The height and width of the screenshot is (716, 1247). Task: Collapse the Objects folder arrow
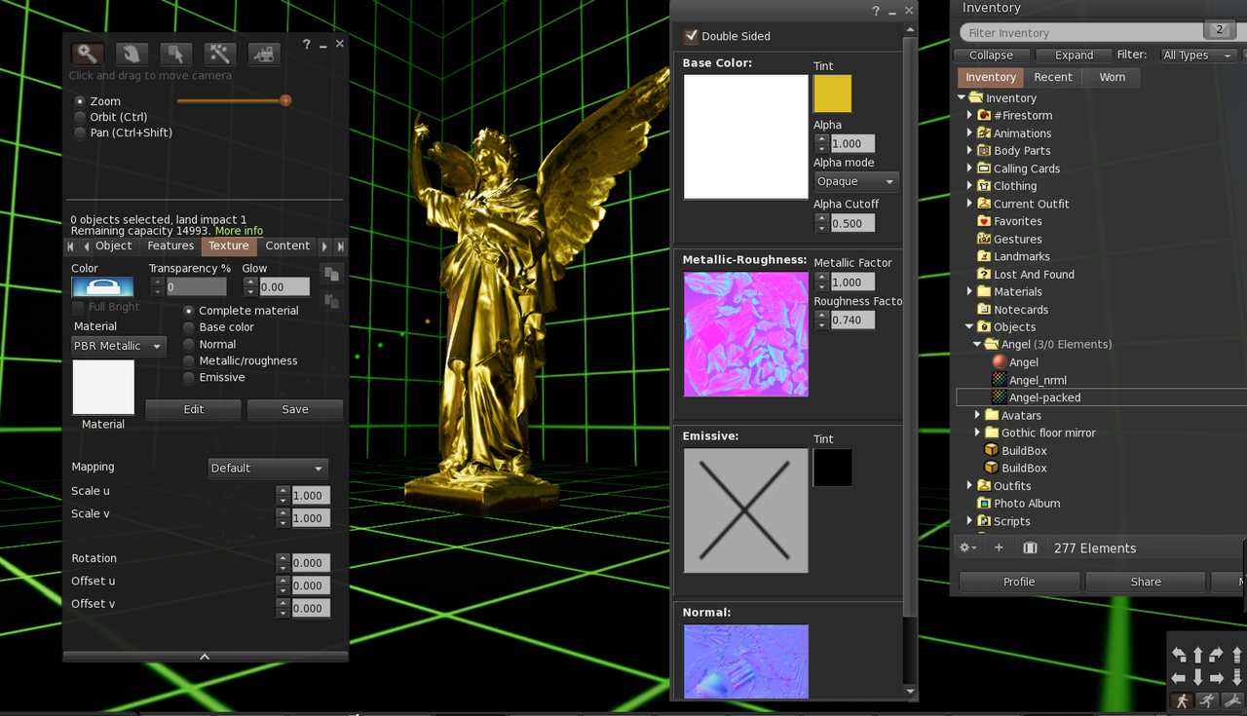click(x=969, y=327)
